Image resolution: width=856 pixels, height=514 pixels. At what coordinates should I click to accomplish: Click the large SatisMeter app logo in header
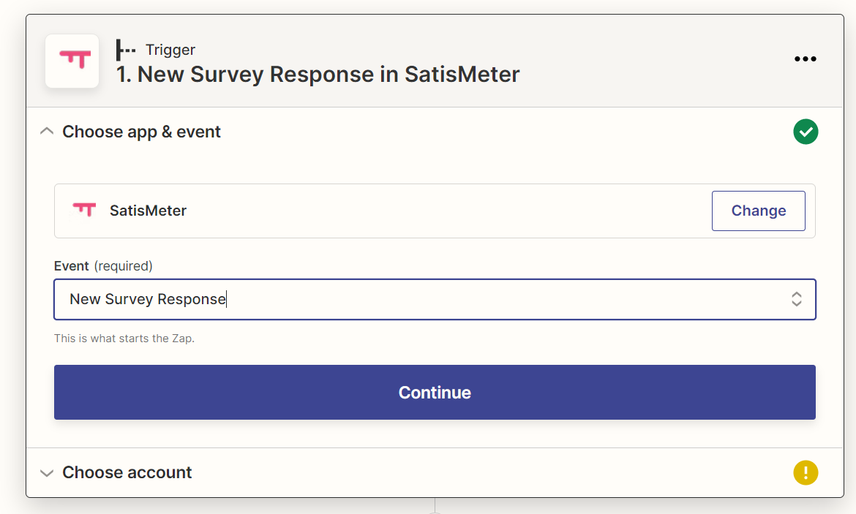click(72, 61)
